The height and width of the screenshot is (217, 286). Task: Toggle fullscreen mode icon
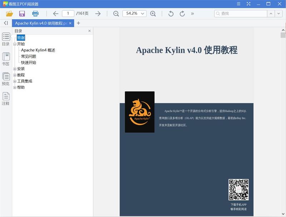(x=248, y=4)
